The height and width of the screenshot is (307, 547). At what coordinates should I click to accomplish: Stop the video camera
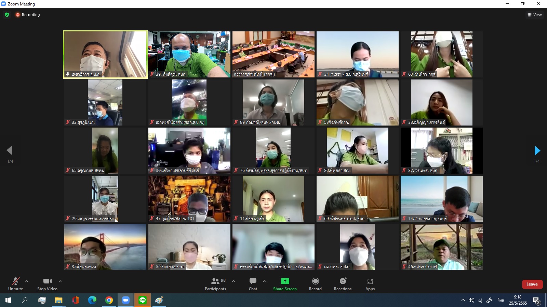47,284
